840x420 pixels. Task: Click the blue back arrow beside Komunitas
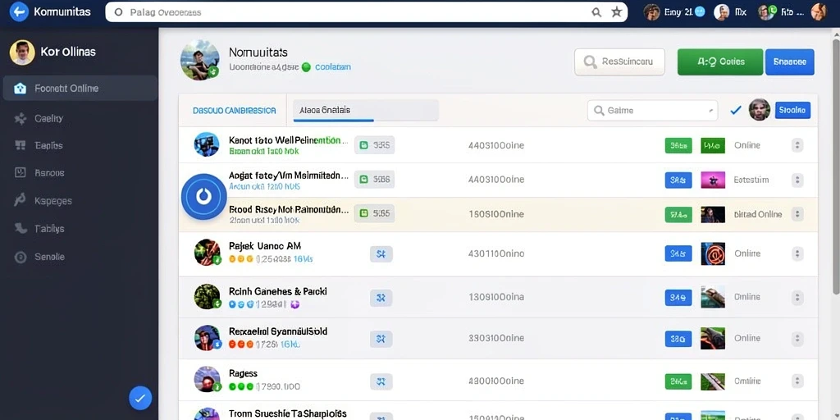(x=19, y=11)
